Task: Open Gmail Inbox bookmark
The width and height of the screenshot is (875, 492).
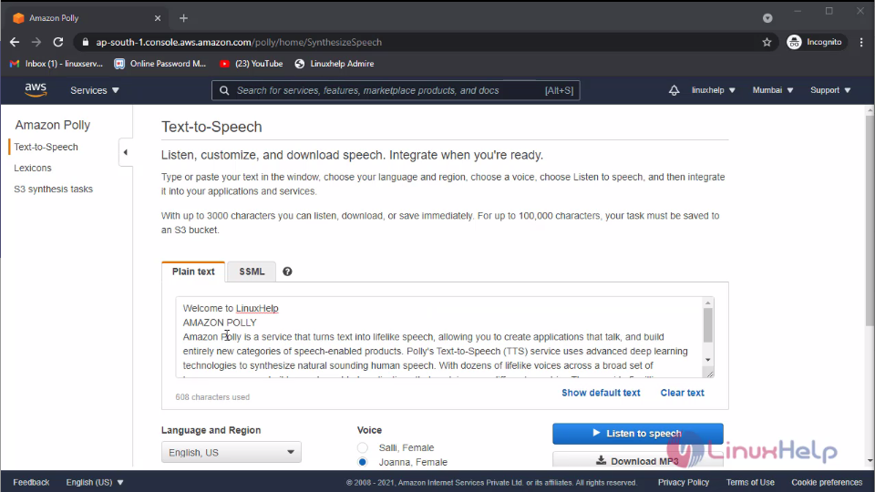Action: [x=57, y=64]
